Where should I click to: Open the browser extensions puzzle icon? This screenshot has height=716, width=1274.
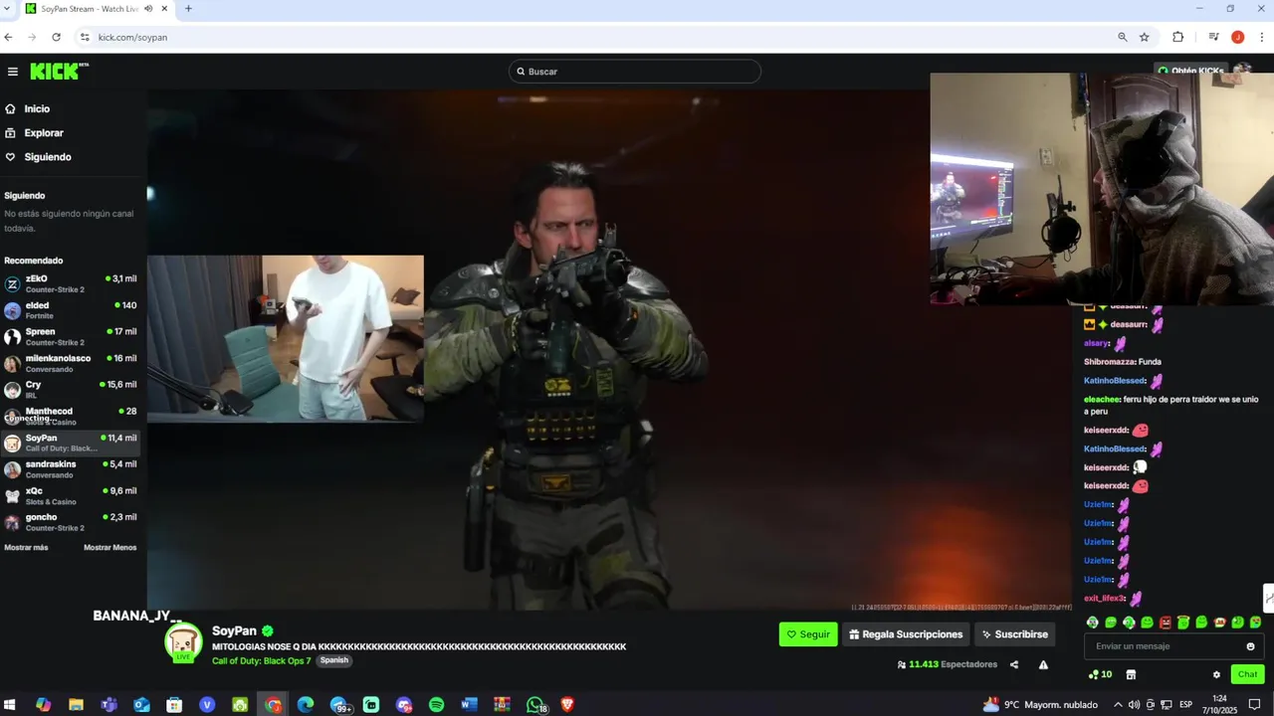click(x=1178, y=37)
